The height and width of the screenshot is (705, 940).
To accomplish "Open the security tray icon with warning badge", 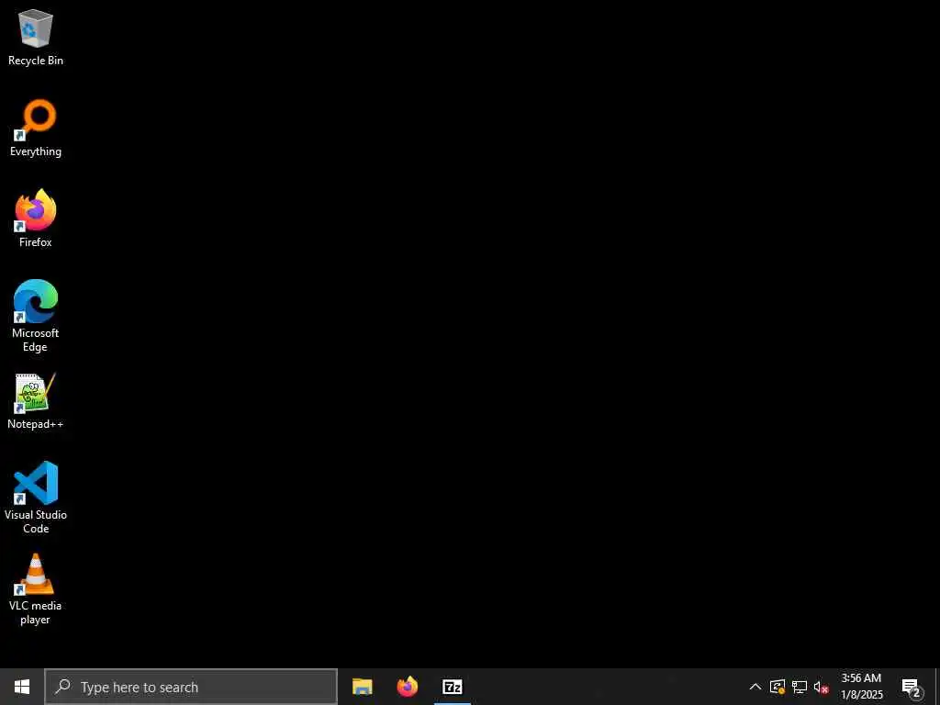I will 778,687.
